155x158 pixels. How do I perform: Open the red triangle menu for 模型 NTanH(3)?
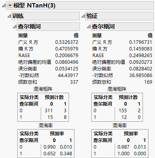[x=10, y=5]
